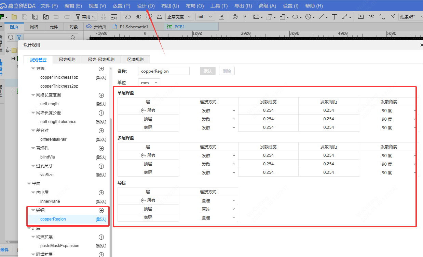This screenshot has height=257, width=423.
Task: Open the 单位 mm unit dropdown
Action: (149, 82)
